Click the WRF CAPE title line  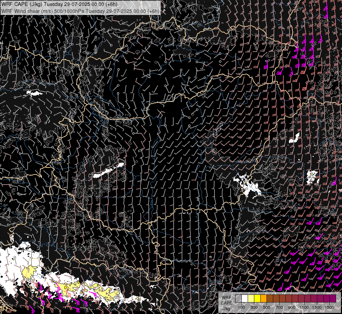(59, 4)
